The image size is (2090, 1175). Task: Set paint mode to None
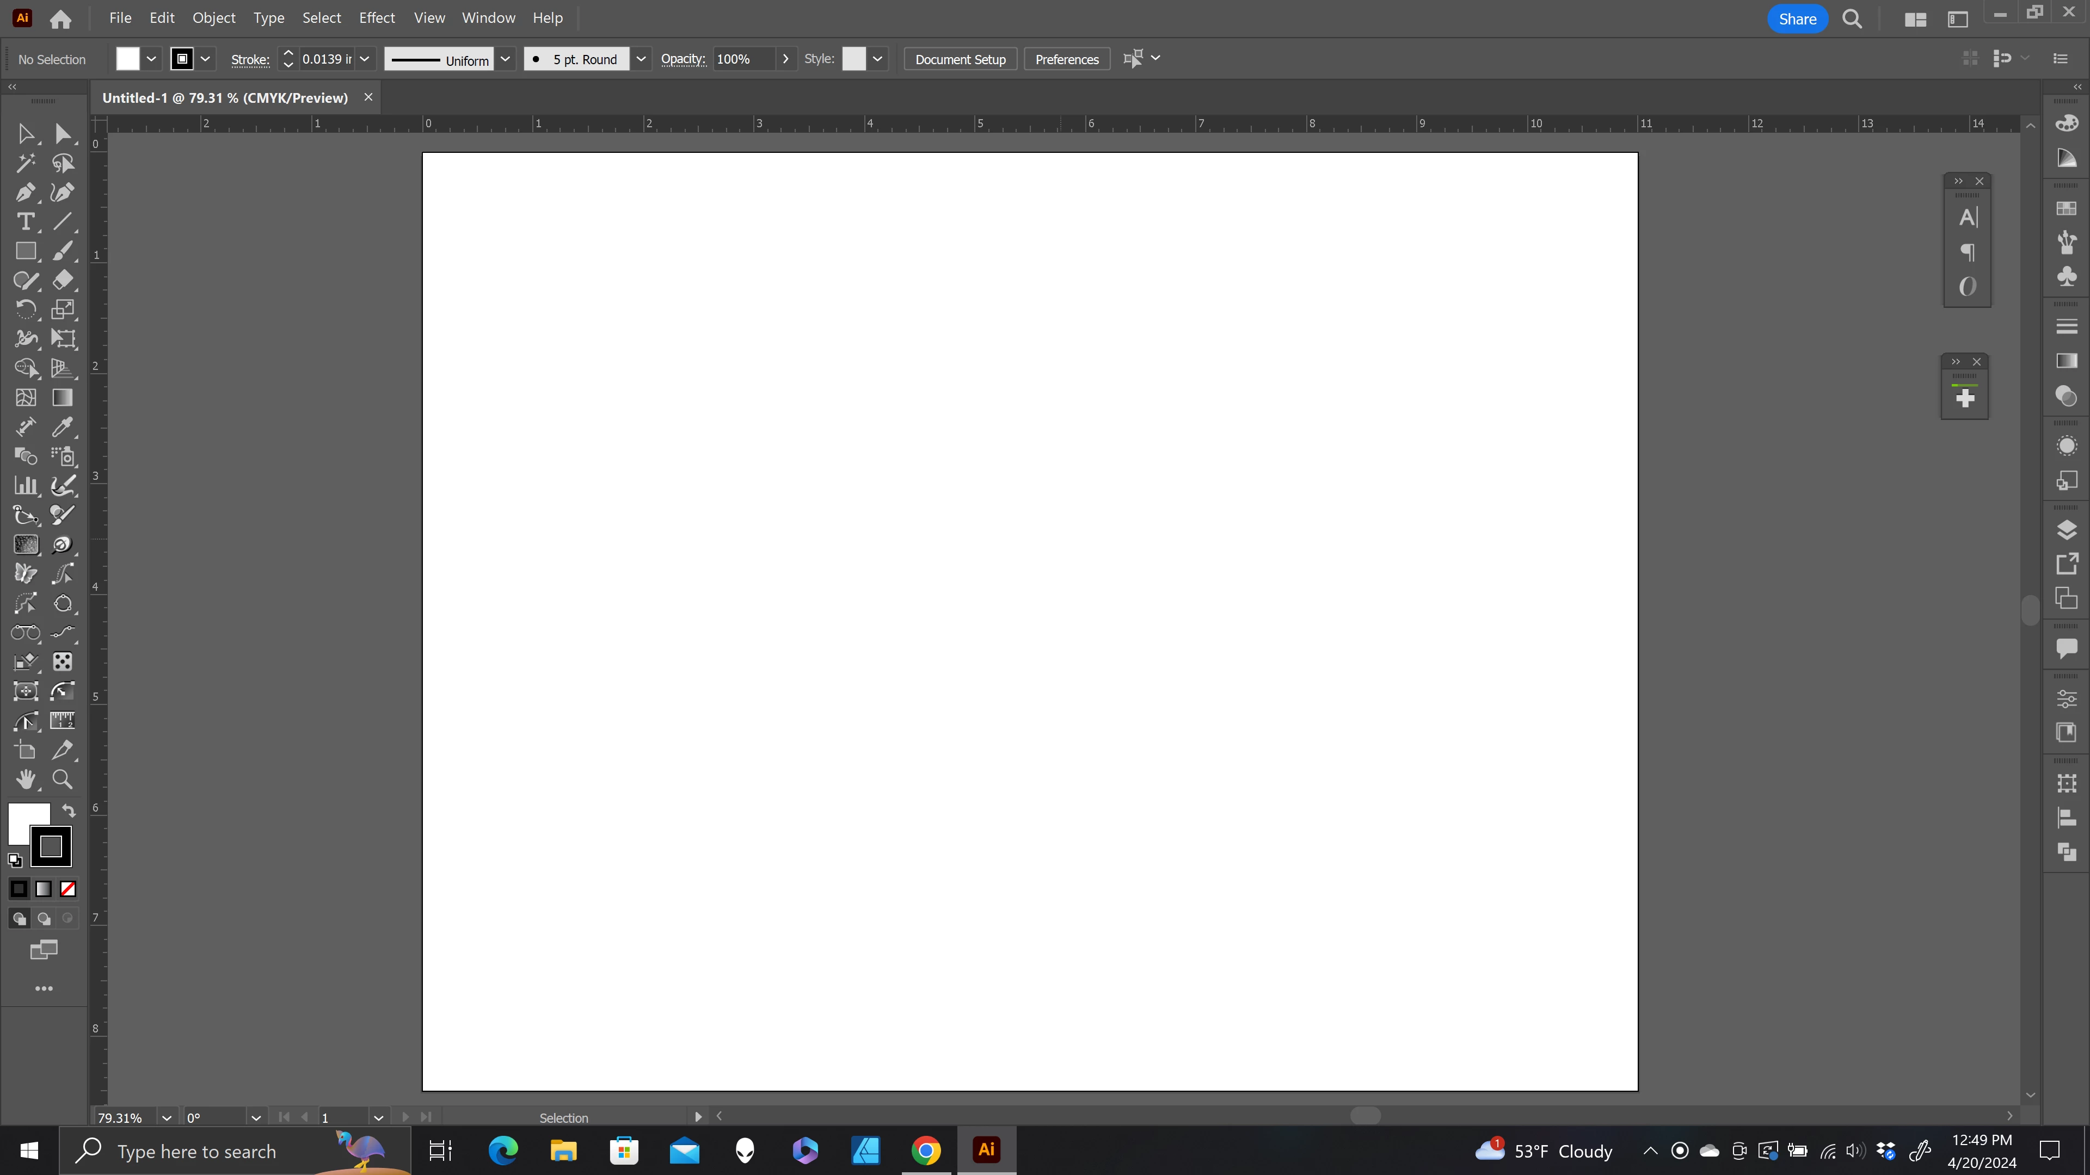(68, 889)
